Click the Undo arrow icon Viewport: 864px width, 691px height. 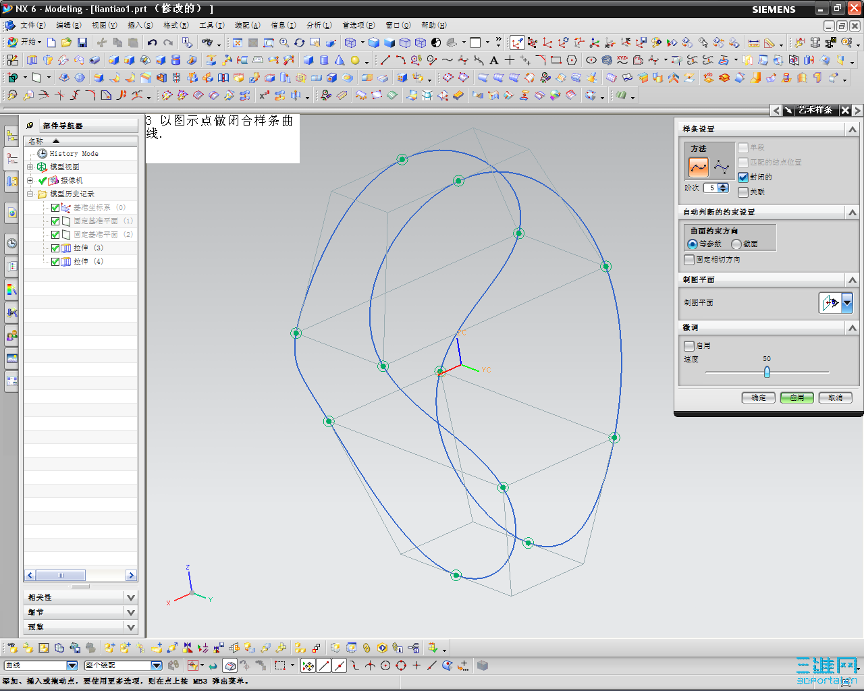153,43
